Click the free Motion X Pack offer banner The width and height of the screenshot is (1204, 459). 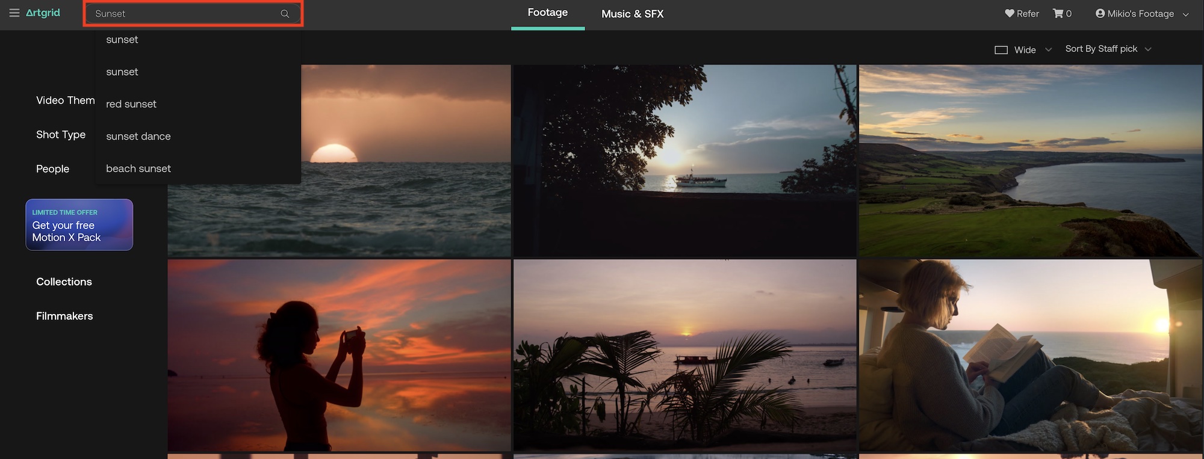(x=79, y=225)
